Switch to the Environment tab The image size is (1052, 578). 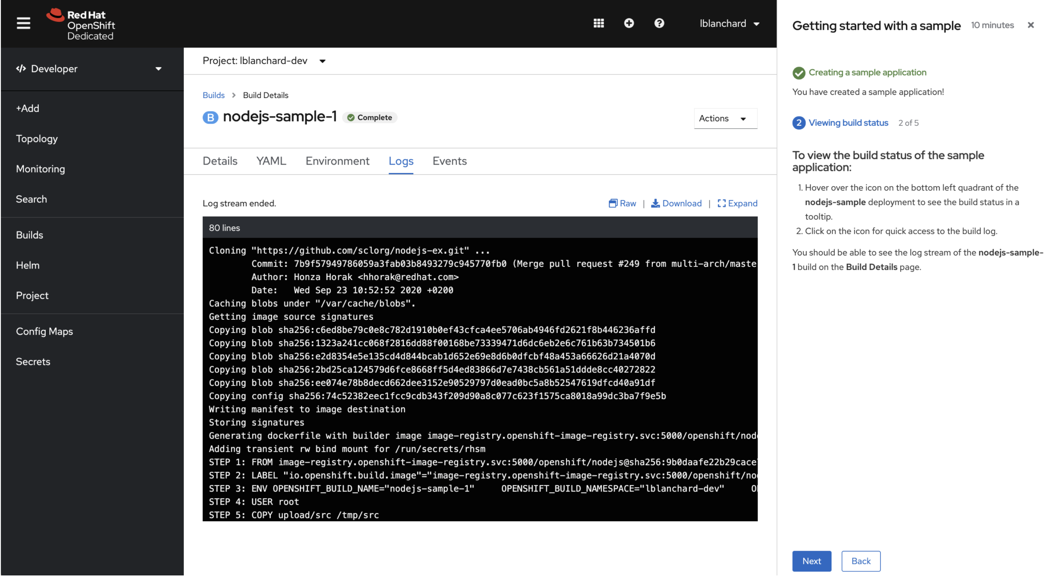coord(337,161)
